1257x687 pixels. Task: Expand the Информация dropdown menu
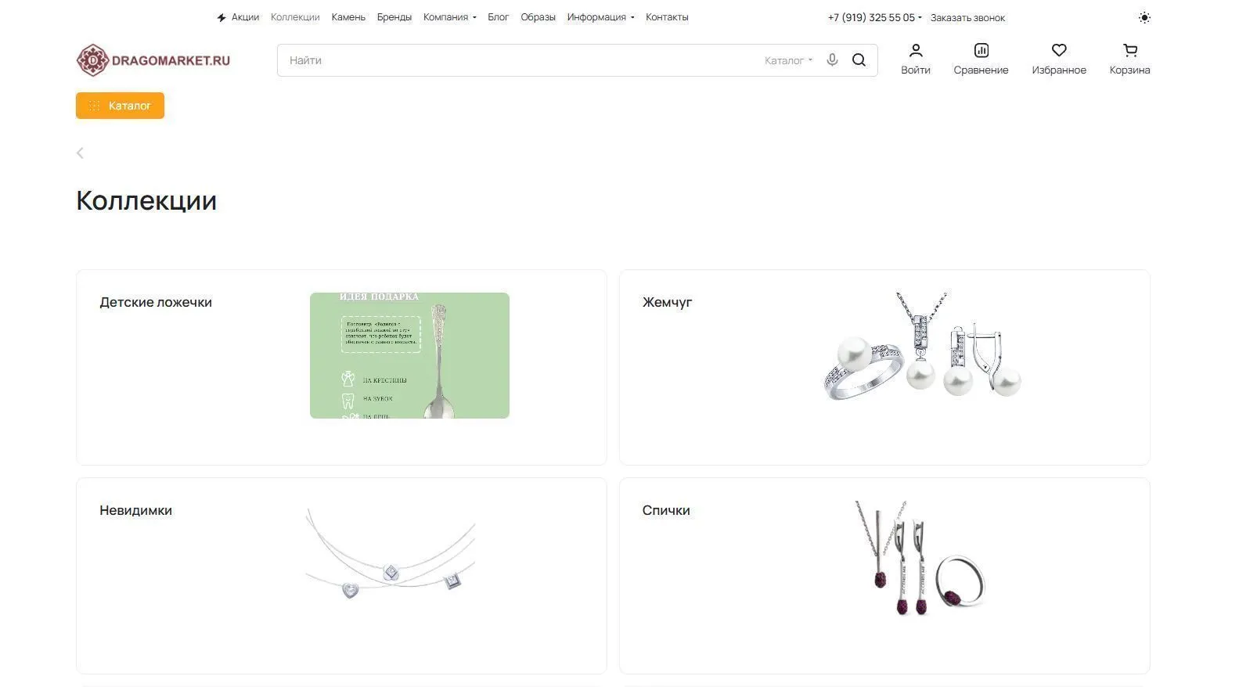[600, 17]
